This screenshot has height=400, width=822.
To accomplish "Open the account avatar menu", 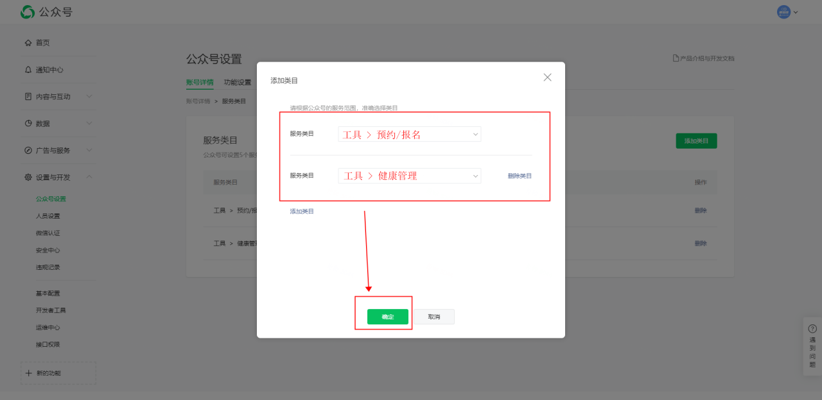I will pos(784,12).
